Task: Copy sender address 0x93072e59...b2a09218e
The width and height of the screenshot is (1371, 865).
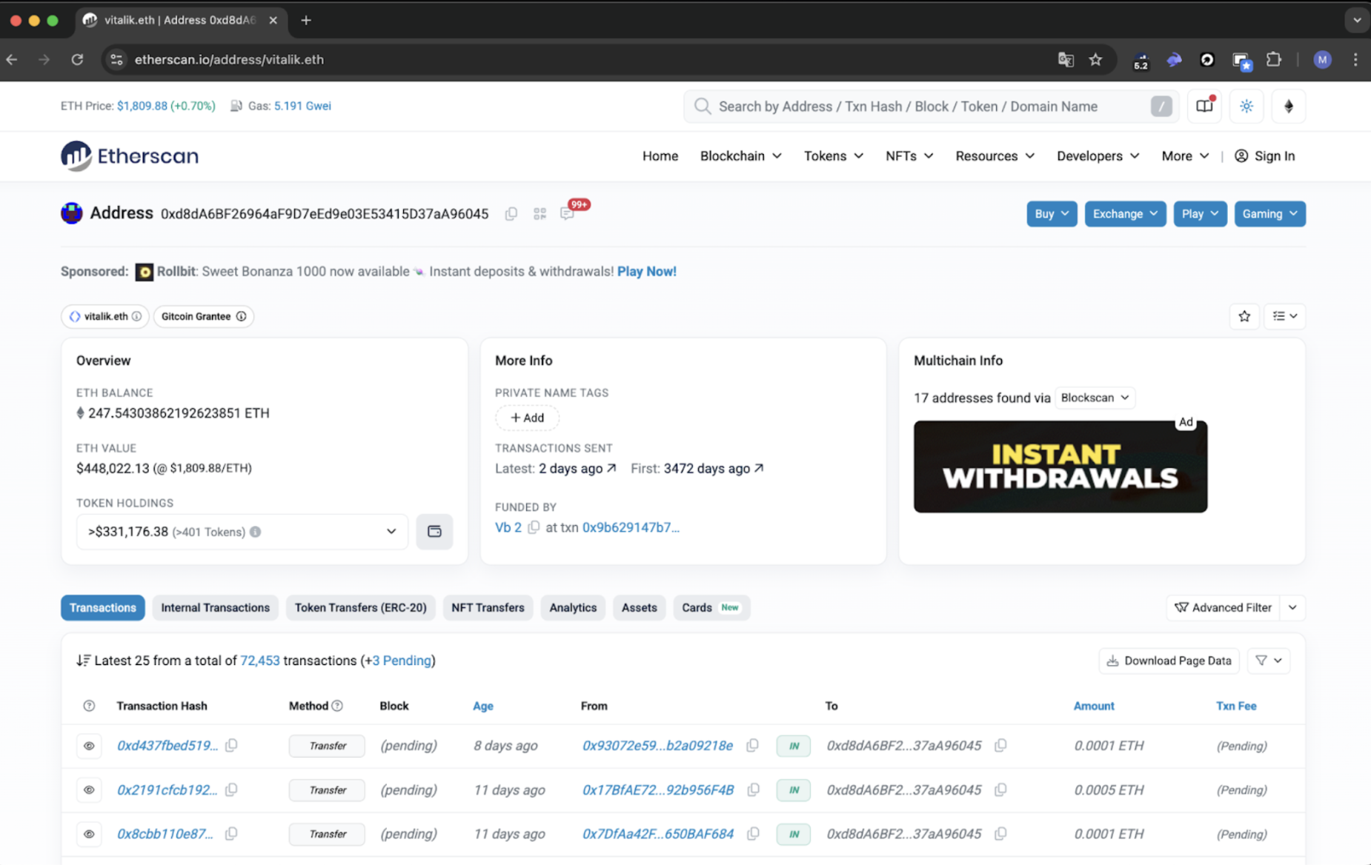Action: tap(753, 745)
